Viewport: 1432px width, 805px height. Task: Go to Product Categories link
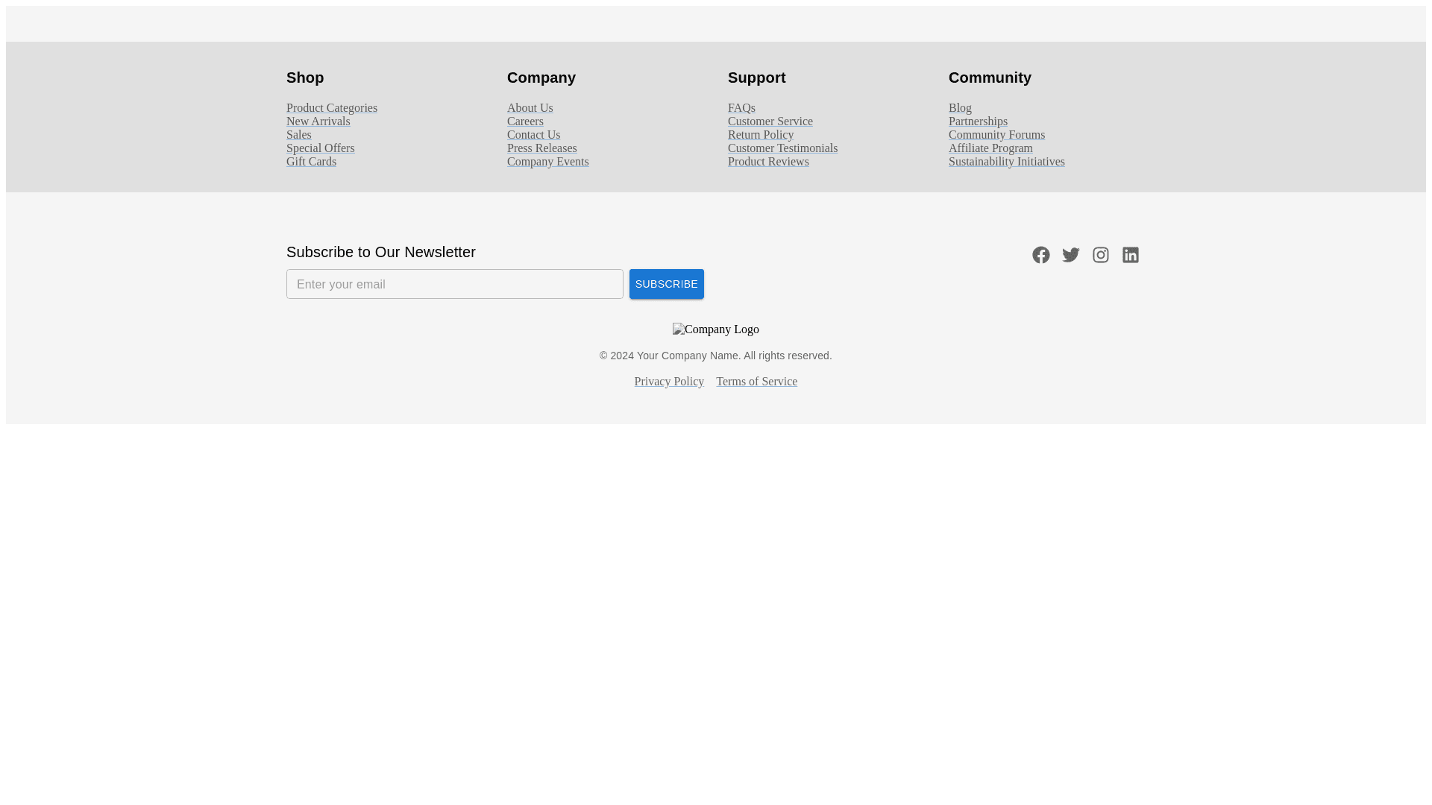(331, 108)
